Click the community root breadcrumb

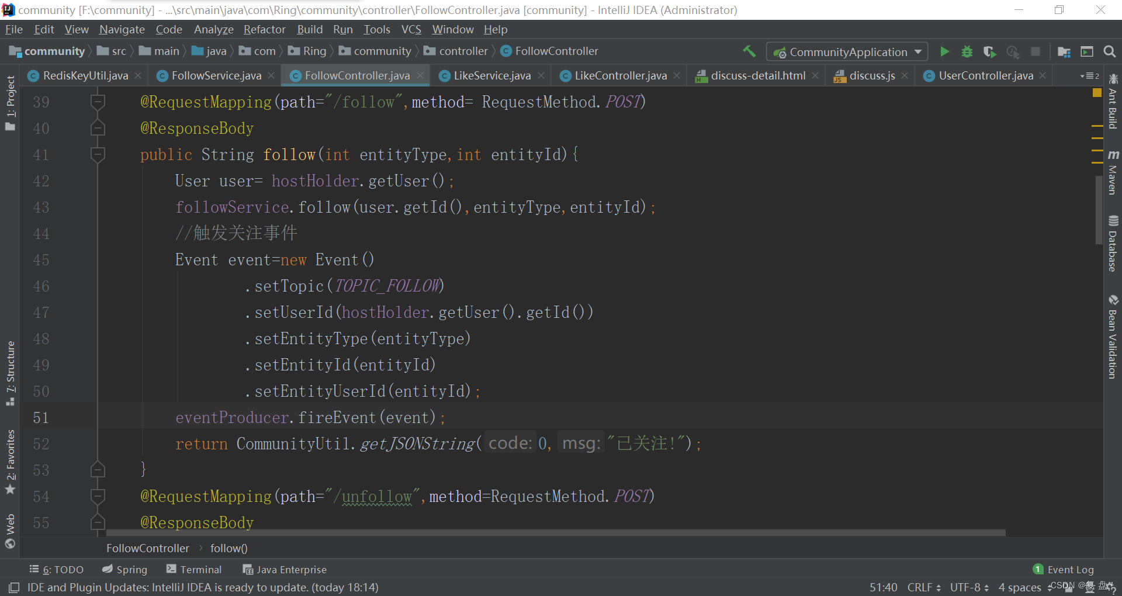click(x=48, y=51)
